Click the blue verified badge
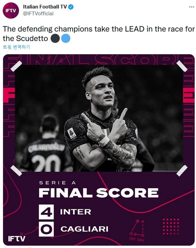 (x=71, y=7)
